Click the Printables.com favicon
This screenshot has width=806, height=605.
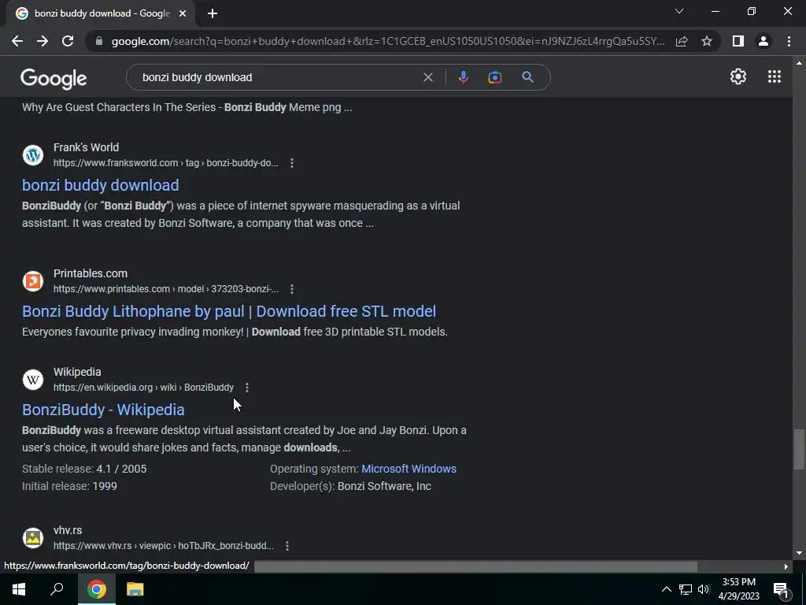coord(33,281)
